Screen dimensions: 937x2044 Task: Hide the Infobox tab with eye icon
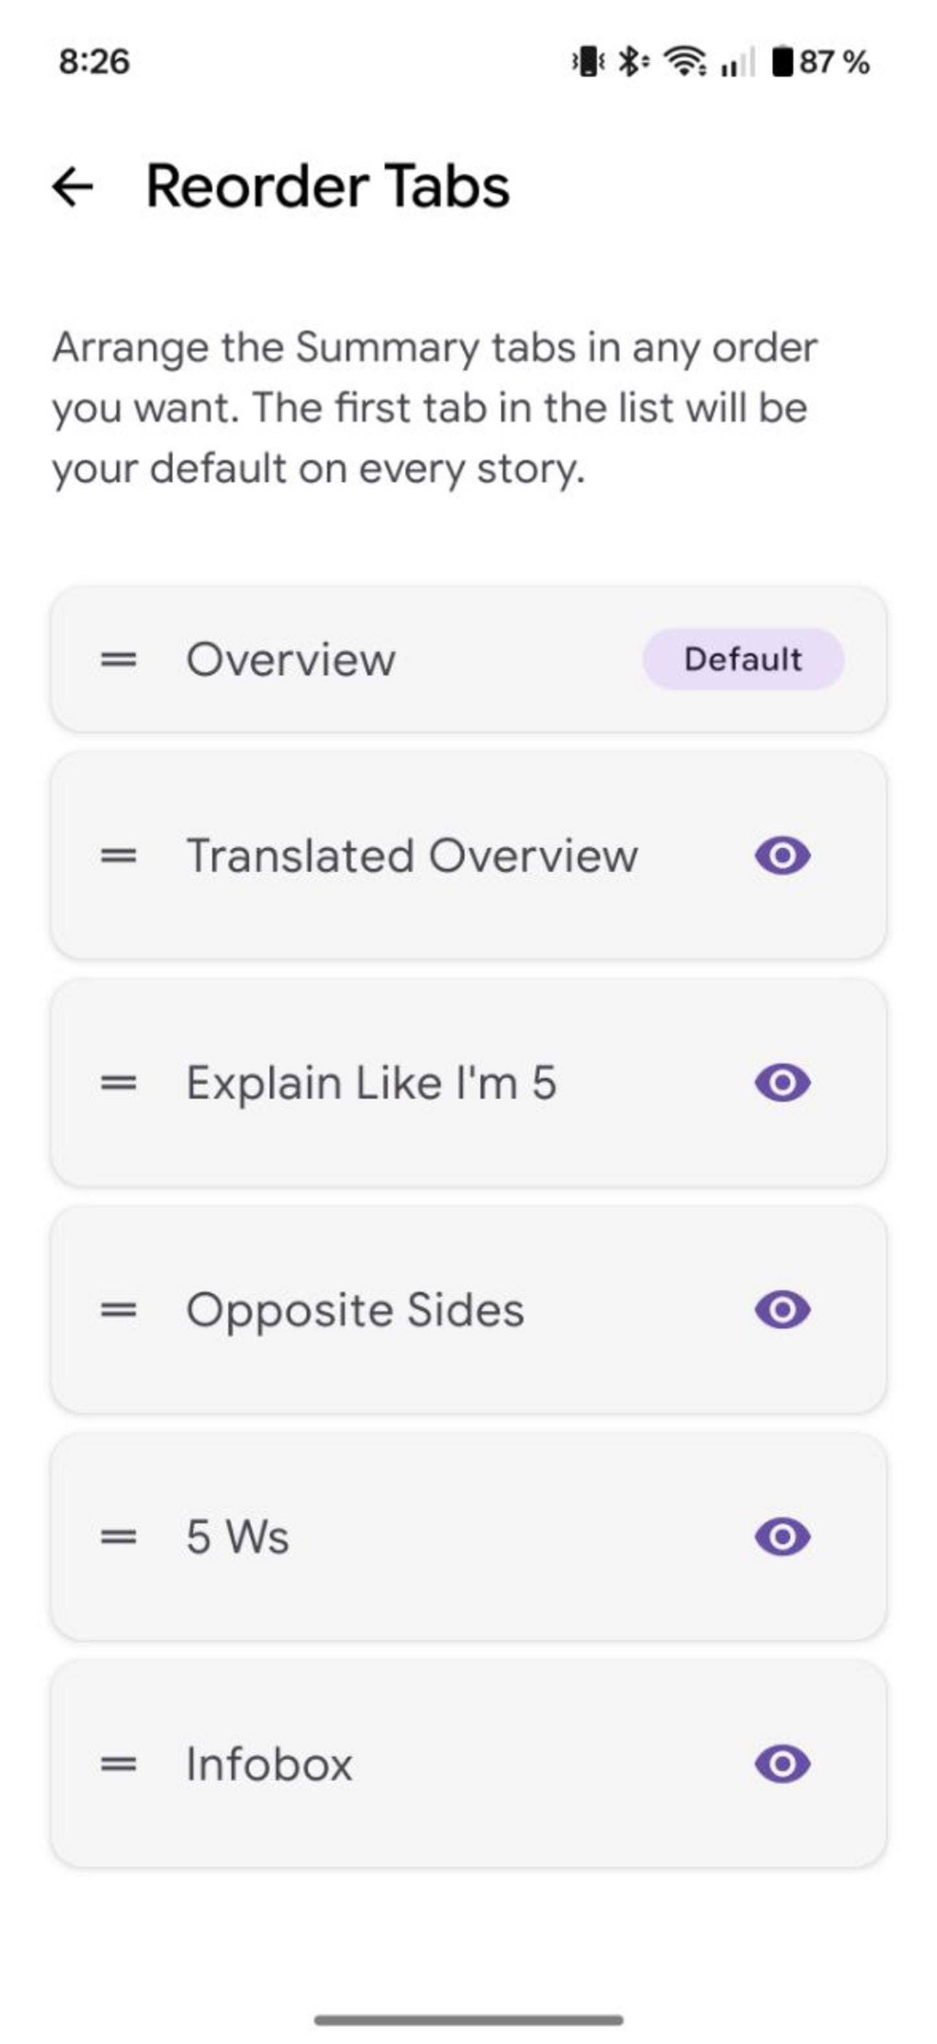[782, 1763]
